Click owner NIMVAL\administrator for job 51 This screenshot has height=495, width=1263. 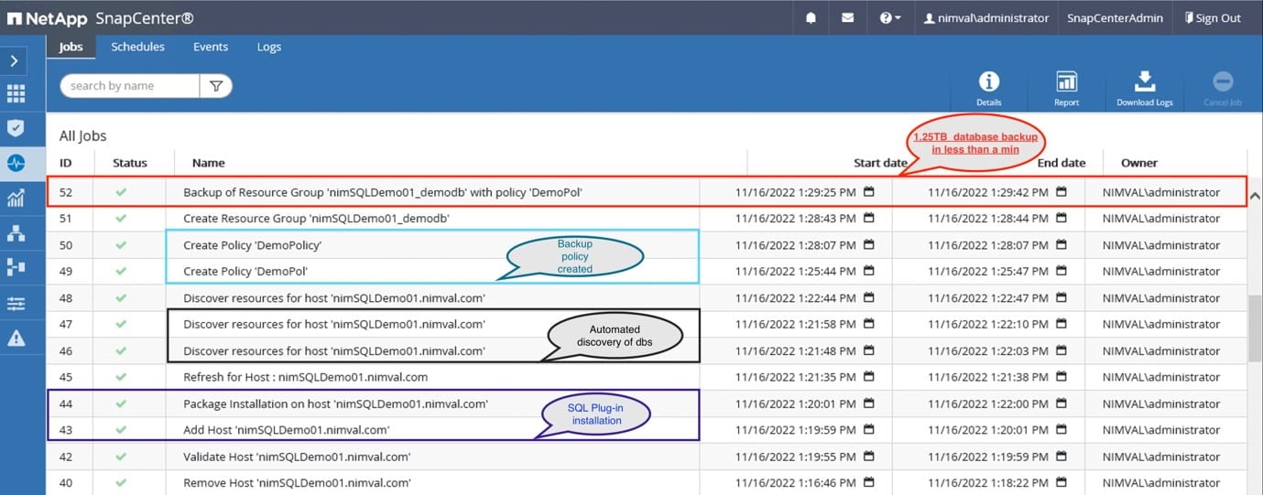click(x=1161, y=219)
